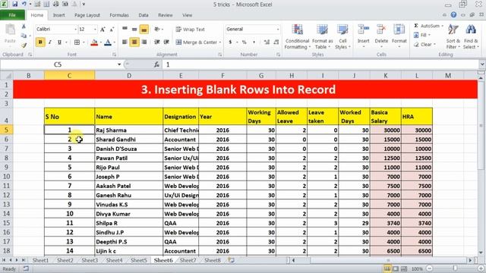Switch to Sheet3 worksheet tab

[90, 260]
